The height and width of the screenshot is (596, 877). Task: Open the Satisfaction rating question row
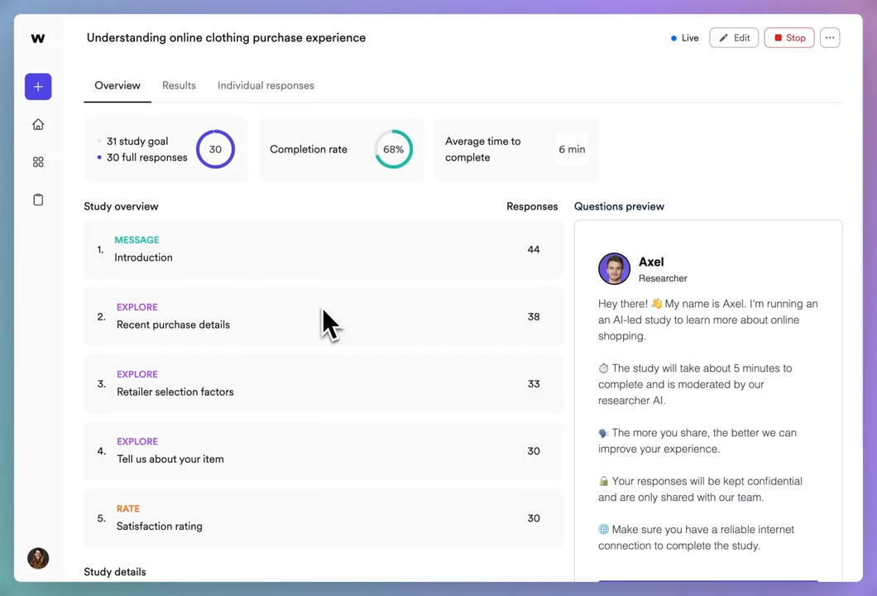click(x=323, y=518)
